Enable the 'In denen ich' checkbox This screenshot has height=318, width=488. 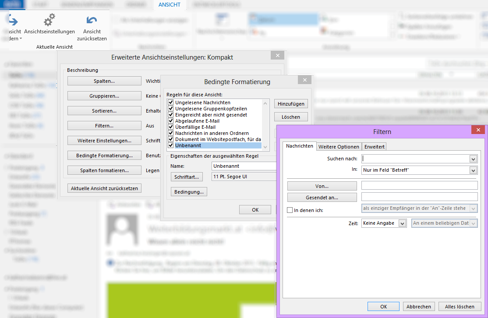[290, 210]
